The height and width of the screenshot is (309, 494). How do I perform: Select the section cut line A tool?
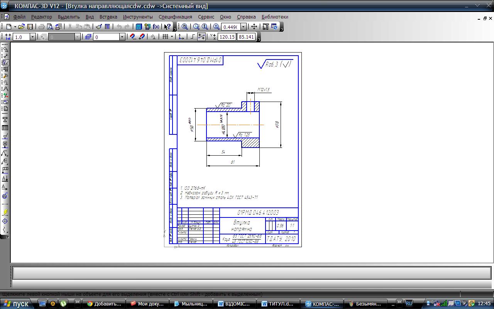5,178
